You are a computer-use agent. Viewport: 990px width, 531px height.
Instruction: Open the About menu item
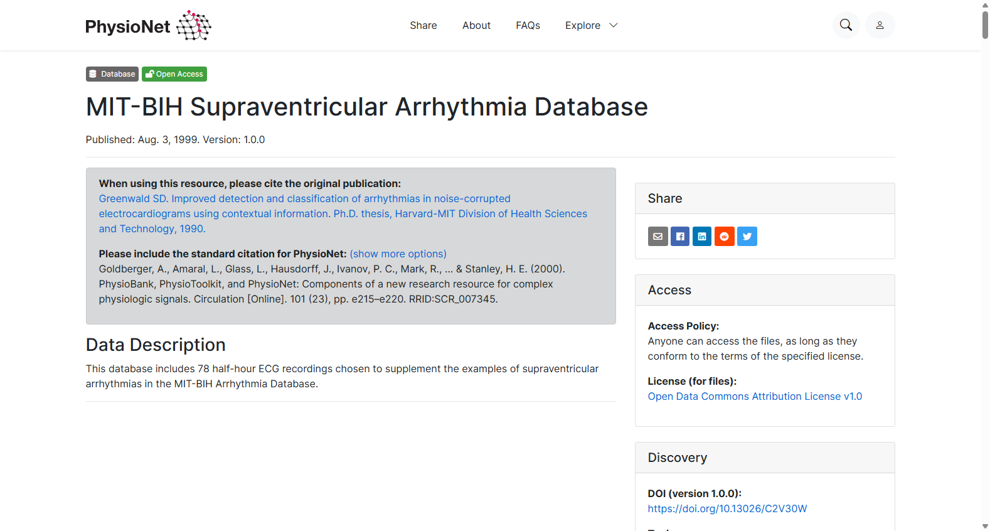(476, 26)
